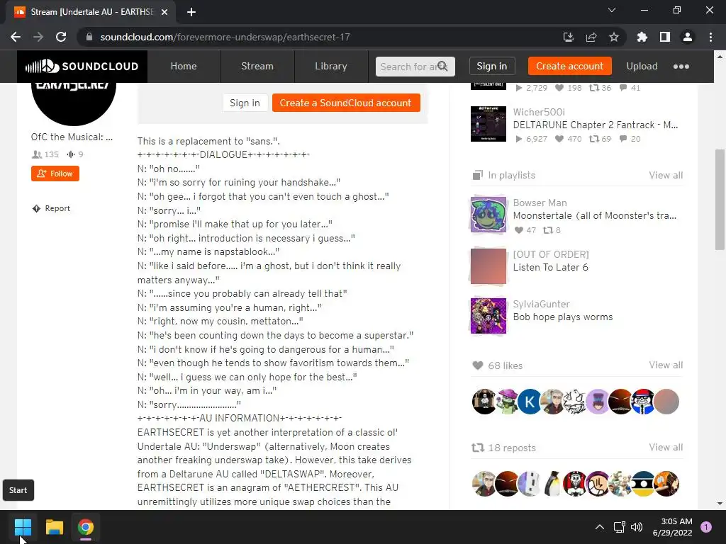
Task: Click the system volume icon
Action: point(637,527)
